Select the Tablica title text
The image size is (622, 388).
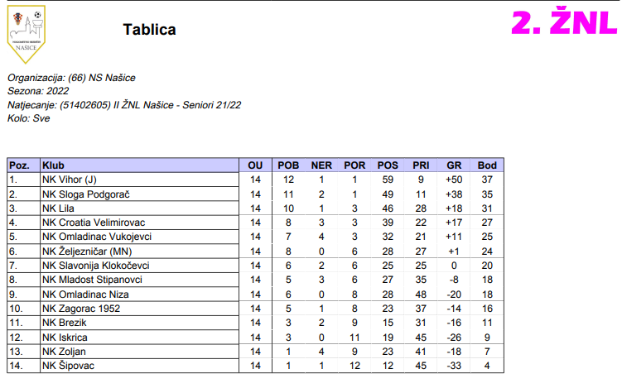click(149, 31)
